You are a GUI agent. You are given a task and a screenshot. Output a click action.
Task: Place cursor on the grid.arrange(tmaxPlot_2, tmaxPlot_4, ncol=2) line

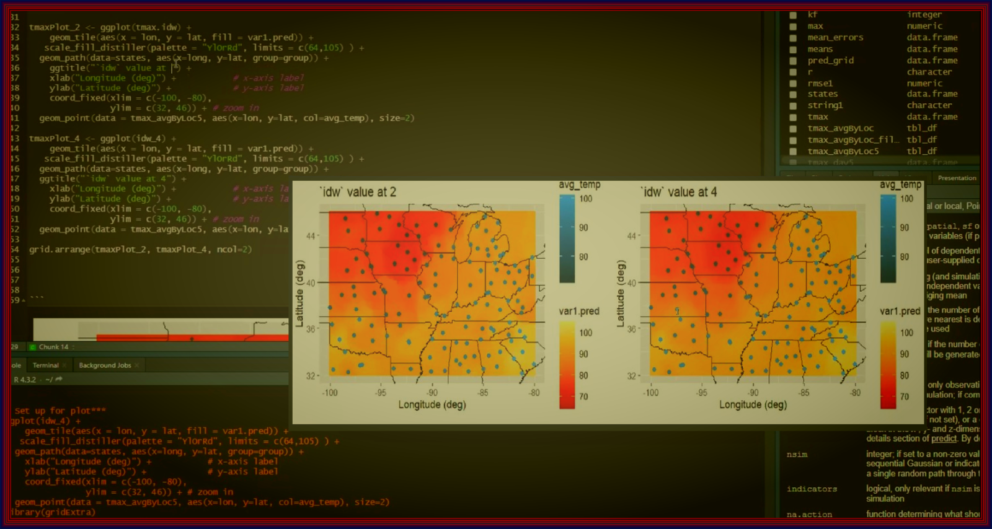click(x=141, y=250)
